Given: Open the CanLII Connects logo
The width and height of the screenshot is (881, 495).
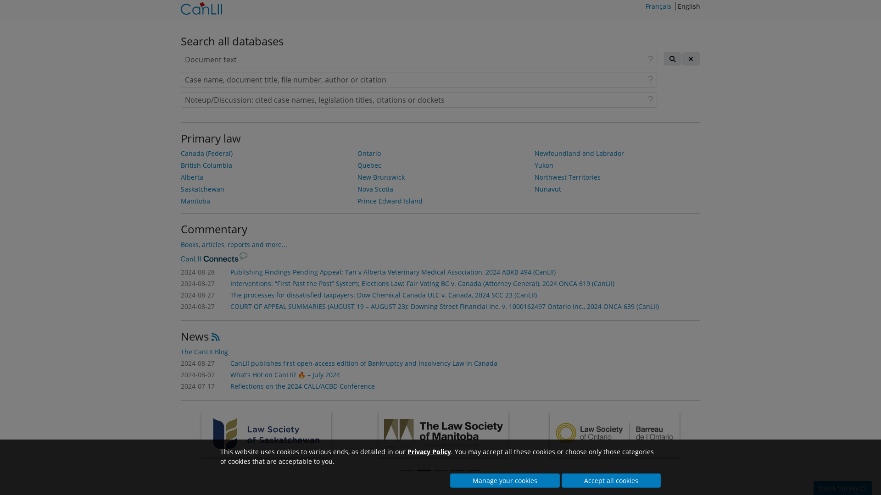Looking at the screenshot, I should (x=214, y=258).
